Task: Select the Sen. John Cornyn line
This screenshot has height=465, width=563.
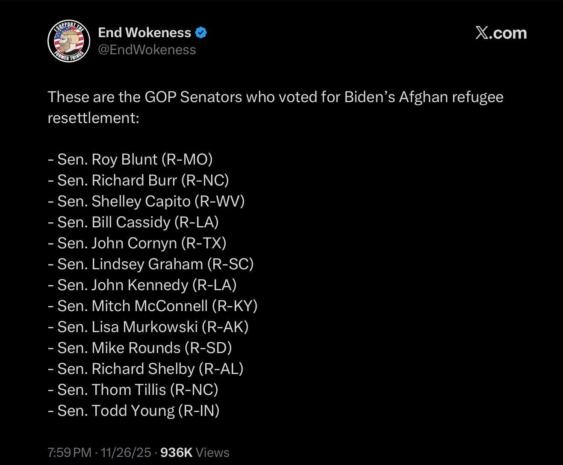Action: pos(137,243)
